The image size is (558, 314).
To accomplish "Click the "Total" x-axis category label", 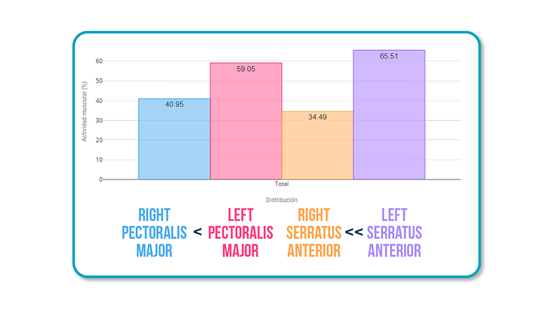I will pyautogui.click(x=281, y=184).
